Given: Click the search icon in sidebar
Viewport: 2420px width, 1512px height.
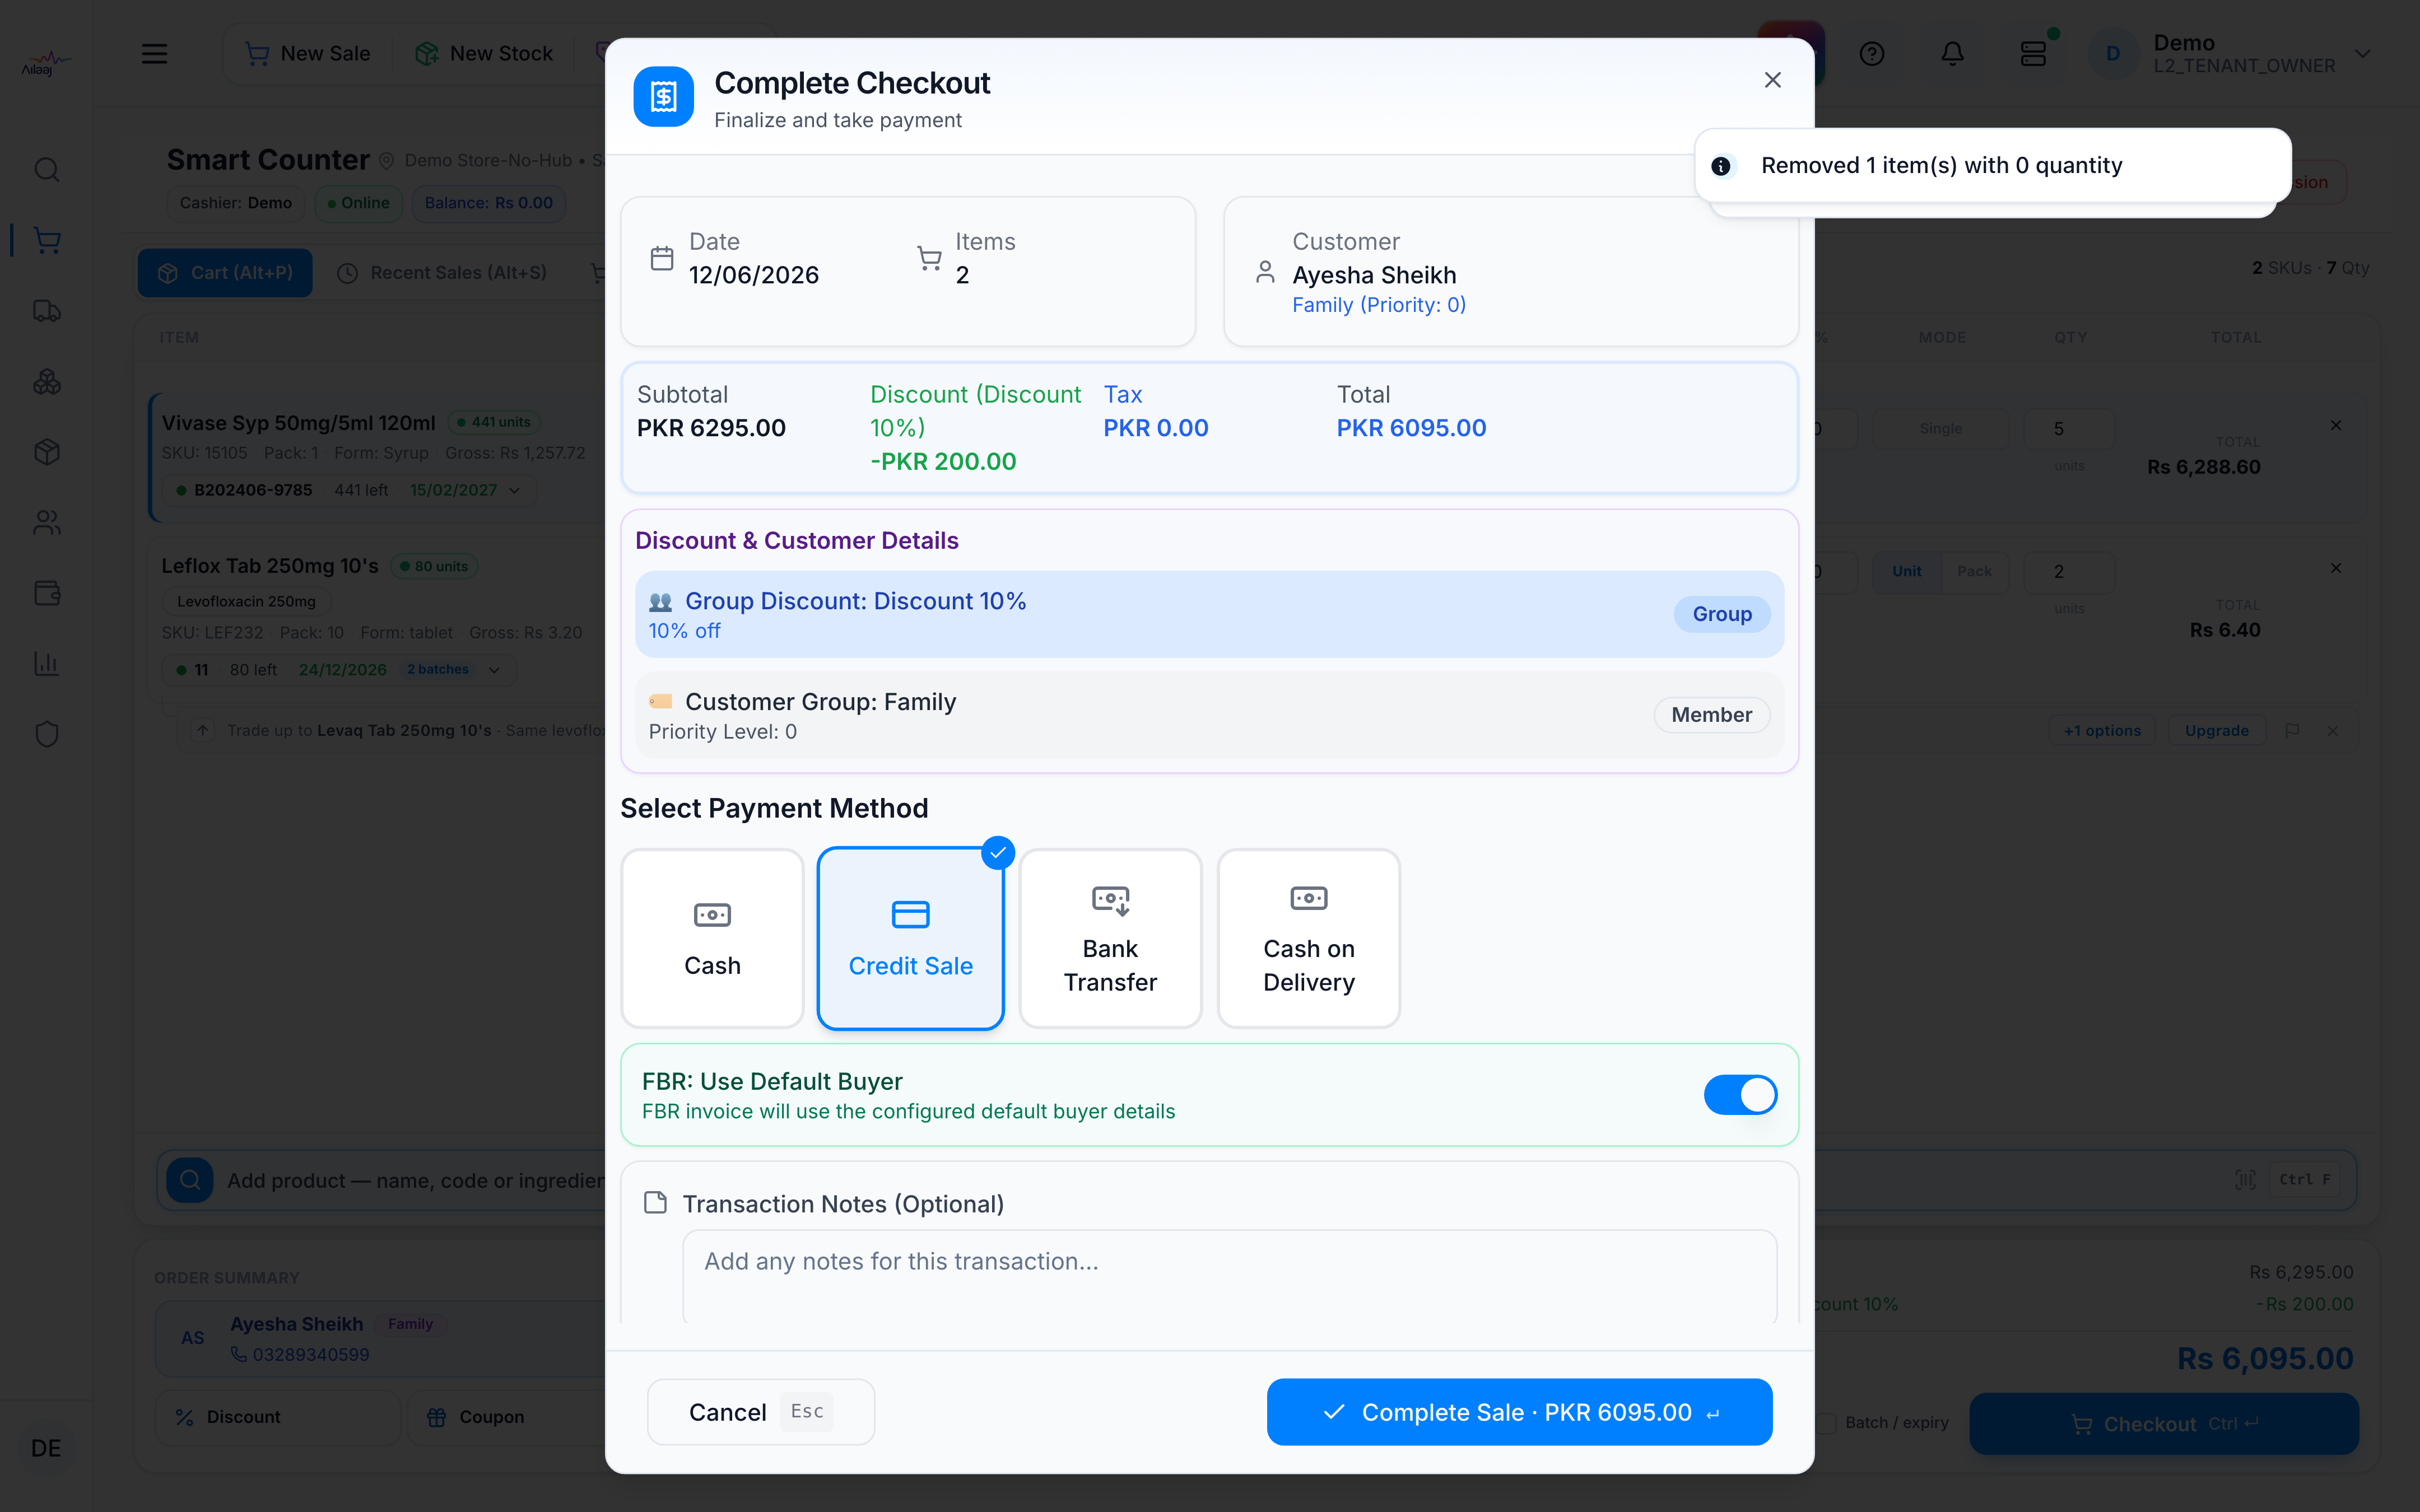Looking at the screenshot, I should [47, 170].
